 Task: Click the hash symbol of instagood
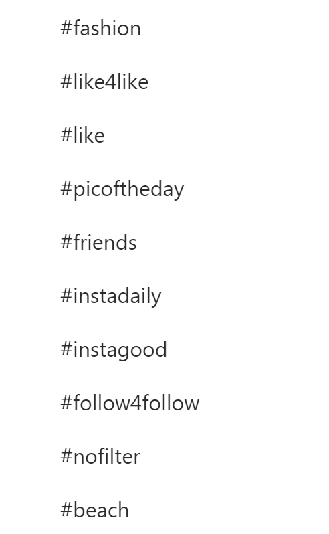pyautogui.click(x=66, y=349)
